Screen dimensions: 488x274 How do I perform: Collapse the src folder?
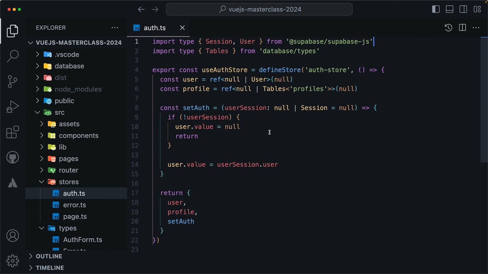point(76,112)
